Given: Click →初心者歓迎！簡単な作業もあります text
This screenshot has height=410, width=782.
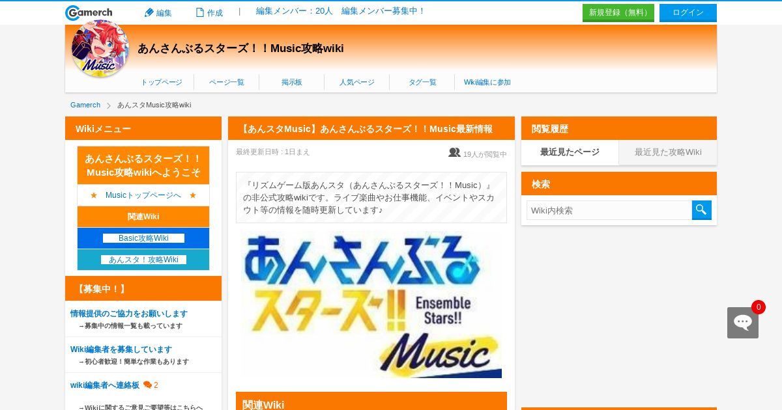Looking at the screenshot, I should [134, 362].
